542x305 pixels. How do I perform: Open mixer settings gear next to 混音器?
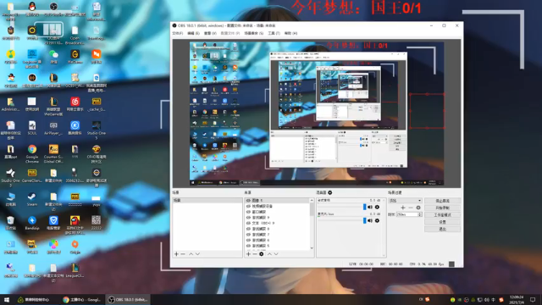point(329,192)
